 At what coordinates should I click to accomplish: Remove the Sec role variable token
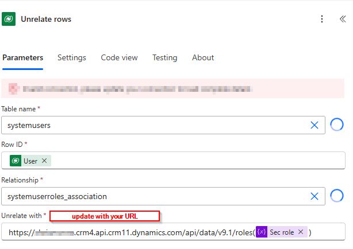point(301,232)
